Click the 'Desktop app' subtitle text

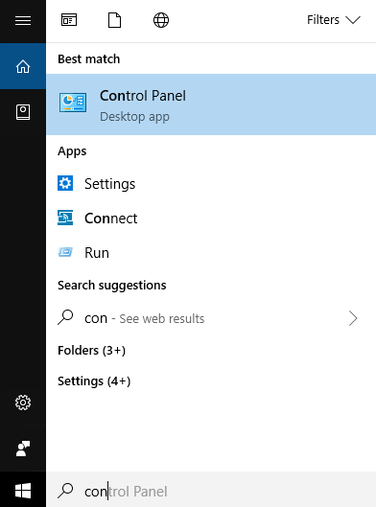pyautogui.click(x=134, y=116)
